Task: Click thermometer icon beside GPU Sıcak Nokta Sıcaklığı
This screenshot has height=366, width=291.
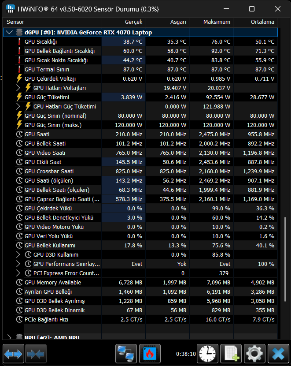Action: tap(19, 60)
